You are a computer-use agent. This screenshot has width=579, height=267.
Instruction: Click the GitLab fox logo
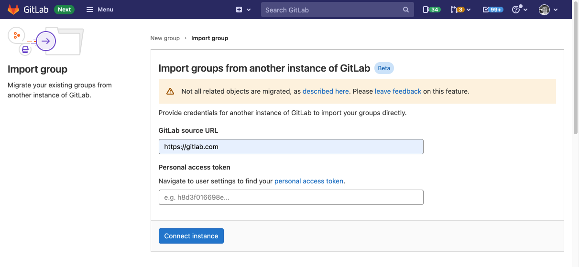coord(13,10)
